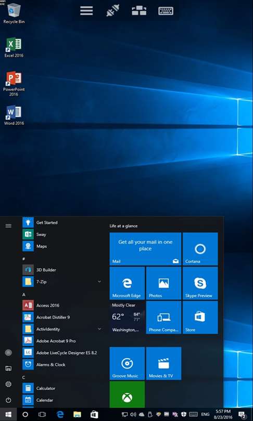
Task: Click the disconnect plug icon in the top toolbar
Action: click(112, 11)
